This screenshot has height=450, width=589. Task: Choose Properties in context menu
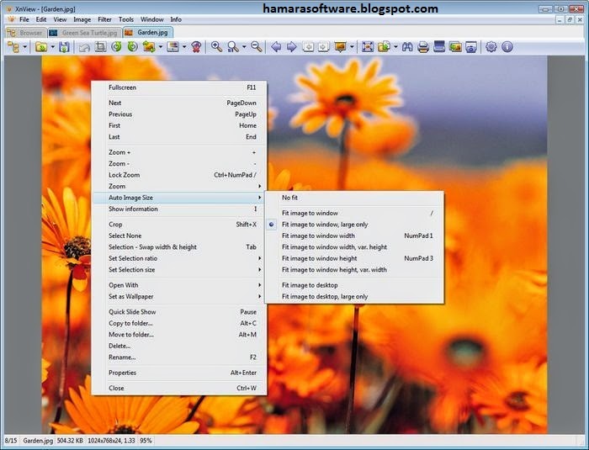click(179, 373)
